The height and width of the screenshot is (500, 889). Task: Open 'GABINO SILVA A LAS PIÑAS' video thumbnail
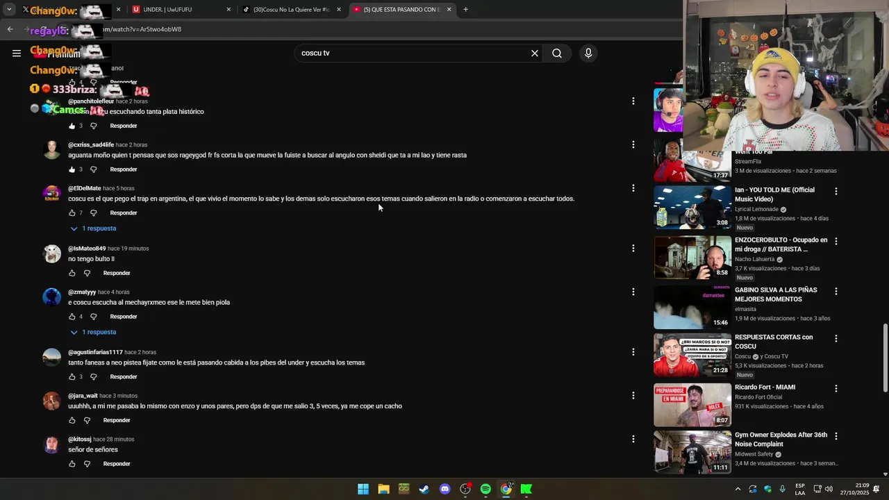pyautogui.click(x=692, y=307)
